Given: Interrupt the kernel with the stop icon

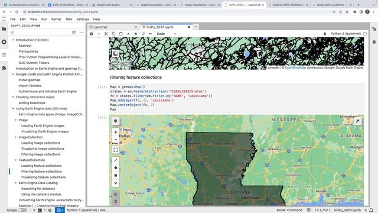Looking at the screenshot, I should click(x=136, y=34).
